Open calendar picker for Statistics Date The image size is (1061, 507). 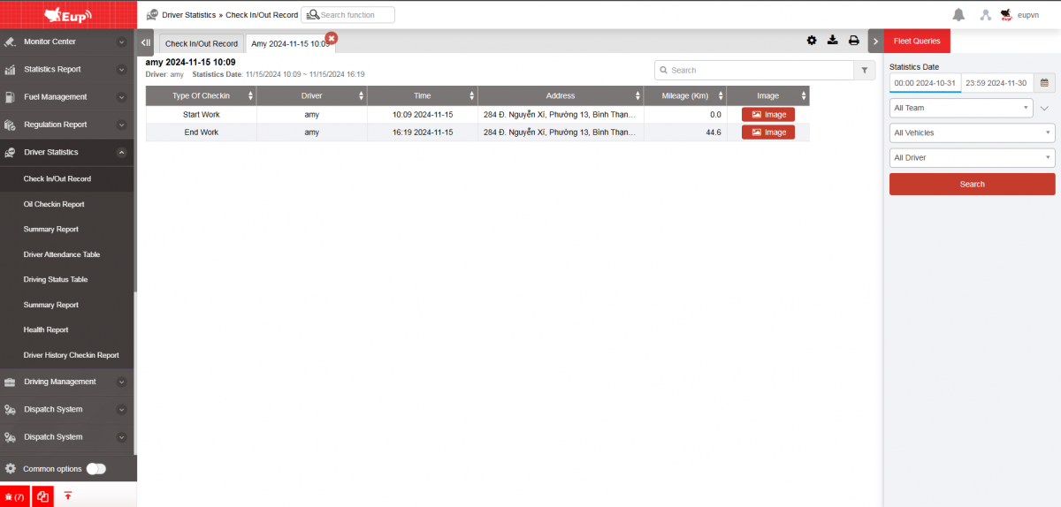point(1044,83)
